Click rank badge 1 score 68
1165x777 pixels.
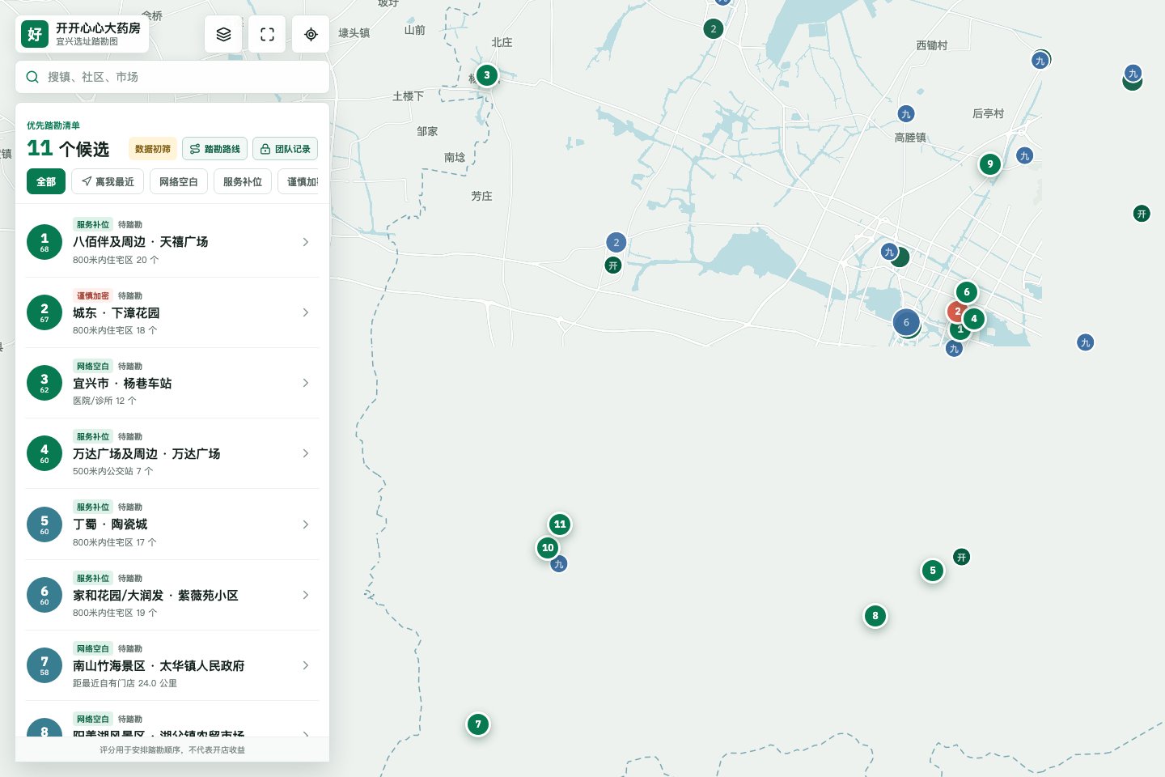(x=44, y=242)
